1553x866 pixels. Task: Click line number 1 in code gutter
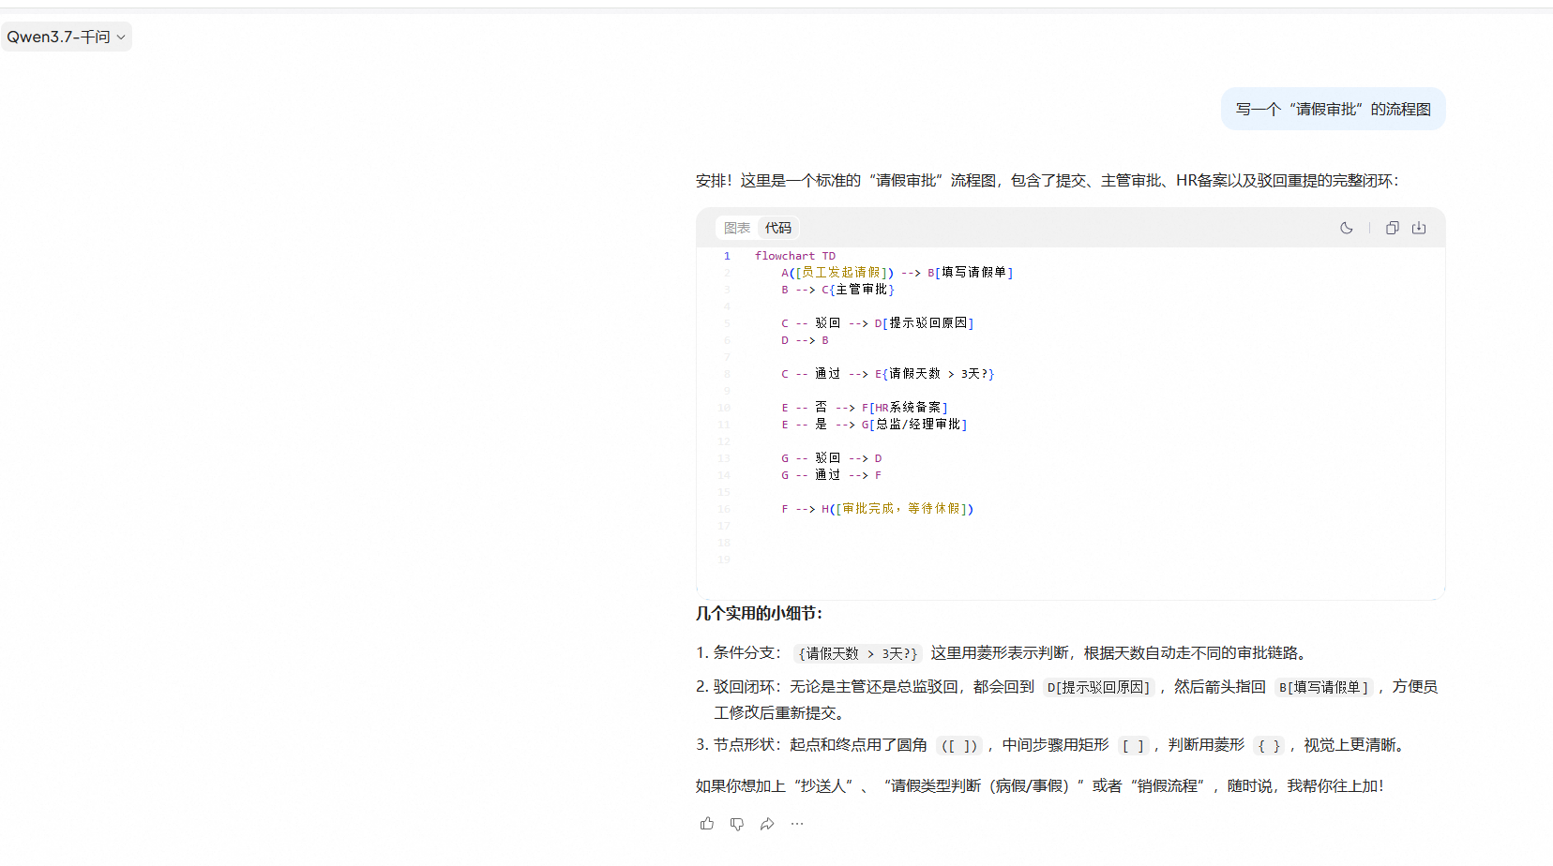click(727, 256)
